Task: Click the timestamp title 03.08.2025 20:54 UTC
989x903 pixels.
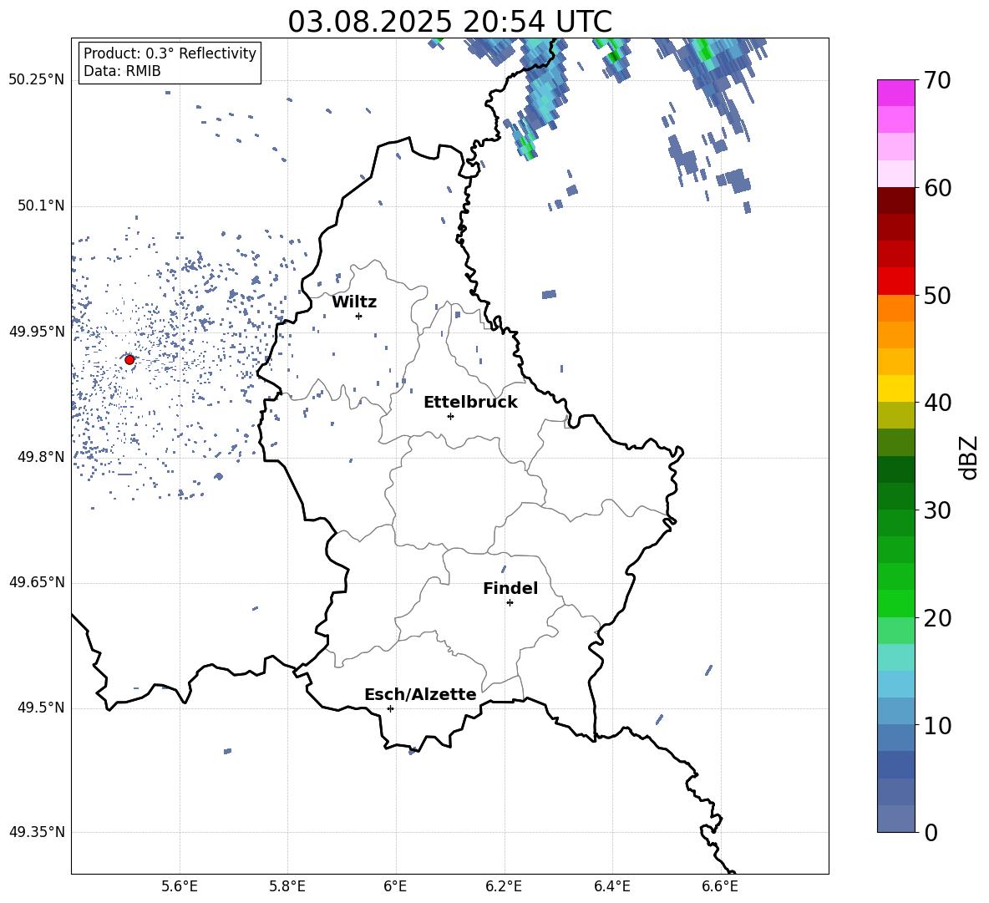Action: [449, 22]
